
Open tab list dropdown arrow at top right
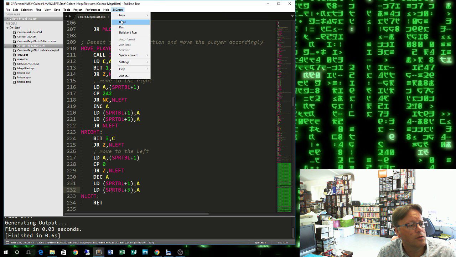(292, 16)
